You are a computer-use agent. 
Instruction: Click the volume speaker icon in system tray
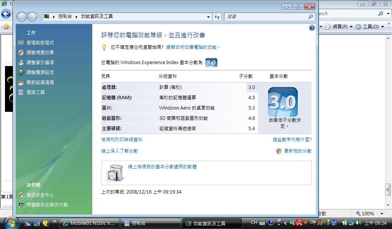pos(358,223)
